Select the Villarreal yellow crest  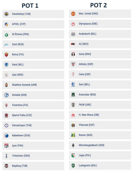coord(73,125)
